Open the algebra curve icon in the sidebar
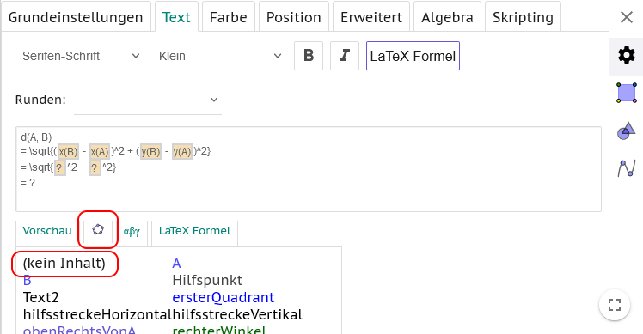The image size is (643, 334). [x=626, y=168]
